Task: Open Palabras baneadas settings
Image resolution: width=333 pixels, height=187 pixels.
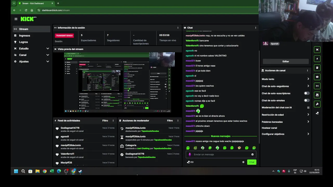Action: pyautogui.click(x=285, y=122)
